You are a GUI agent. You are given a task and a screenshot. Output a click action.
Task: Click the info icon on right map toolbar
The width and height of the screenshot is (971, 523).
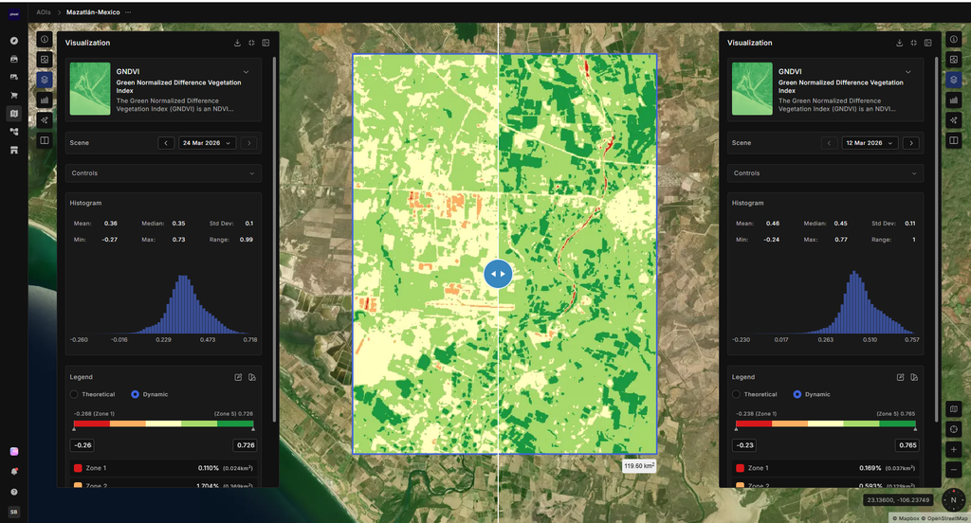[x=954, y=40]
